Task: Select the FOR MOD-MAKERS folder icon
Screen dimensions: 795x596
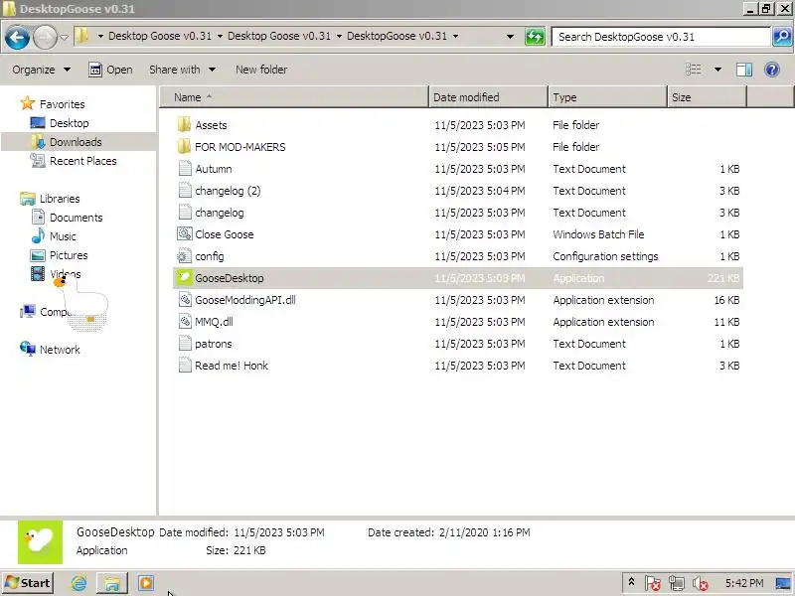Action: click(x=185, y=146)
